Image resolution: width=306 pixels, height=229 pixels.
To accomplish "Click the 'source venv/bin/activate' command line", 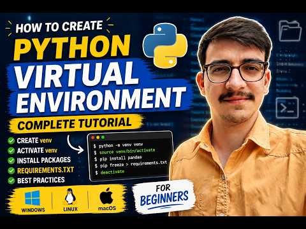I will click(124, 151).
